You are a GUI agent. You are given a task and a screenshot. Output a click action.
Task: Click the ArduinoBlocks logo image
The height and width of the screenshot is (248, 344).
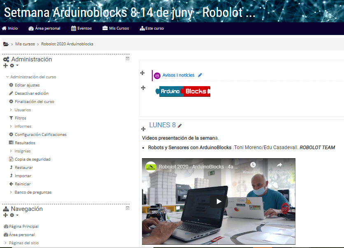(x=183, y=91)
